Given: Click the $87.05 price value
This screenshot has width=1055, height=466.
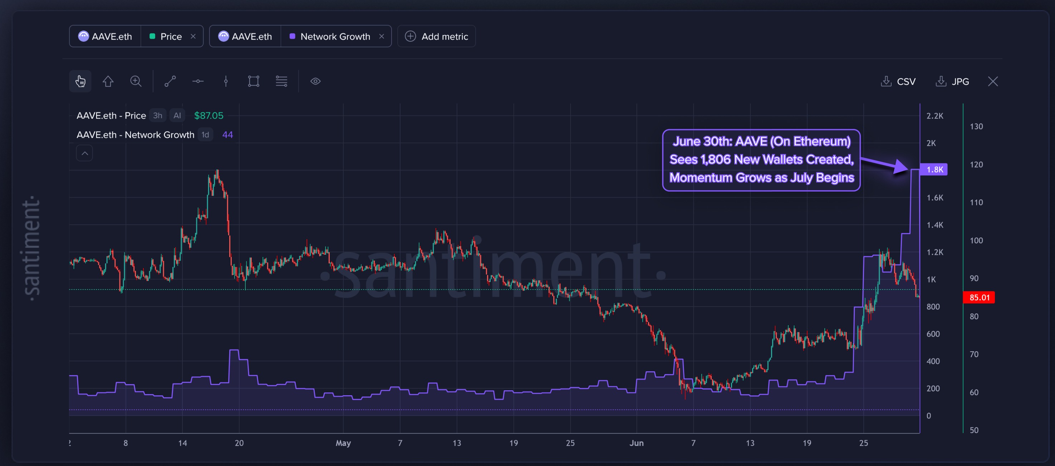Looking at the screenshot, I should tap(208, 116).
